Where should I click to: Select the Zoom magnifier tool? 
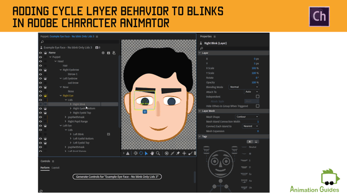pos(158,153)
